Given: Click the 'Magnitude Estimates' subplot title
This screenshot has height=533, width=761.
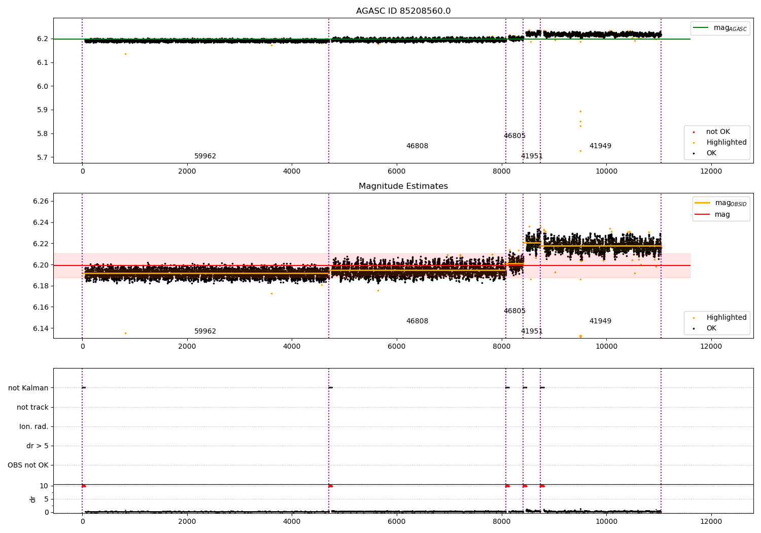Looking at the screenshot, I should click(403, 186).
